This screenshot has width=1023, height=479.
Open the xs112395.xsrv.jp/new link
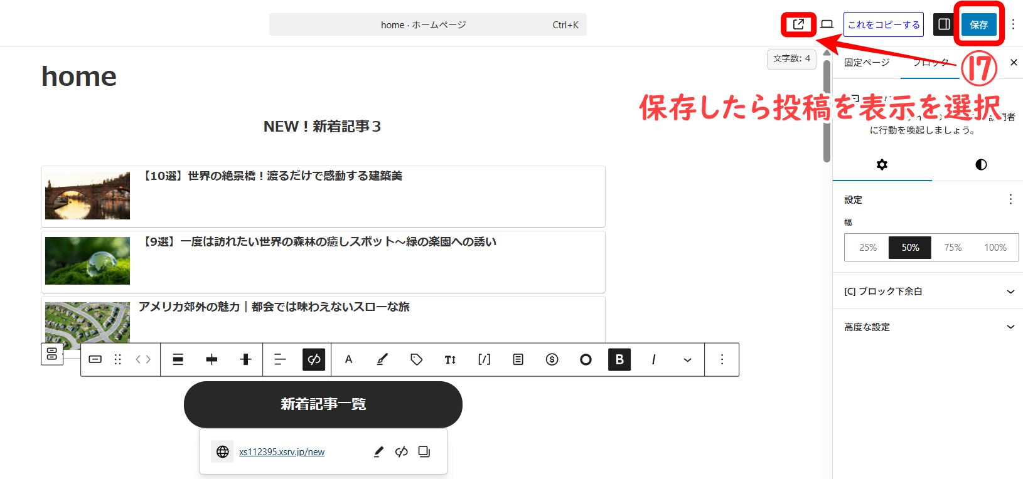tap(282, 452)
